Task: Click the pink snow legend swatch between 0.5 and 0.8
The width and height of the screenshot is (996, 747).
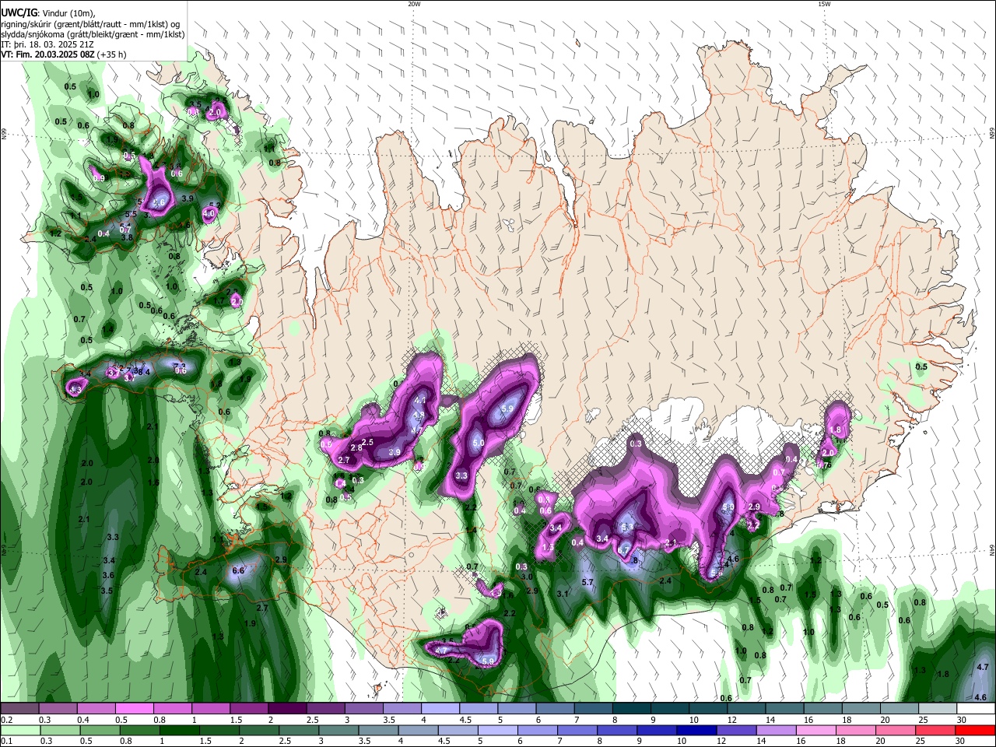Action: click(134, 708)
